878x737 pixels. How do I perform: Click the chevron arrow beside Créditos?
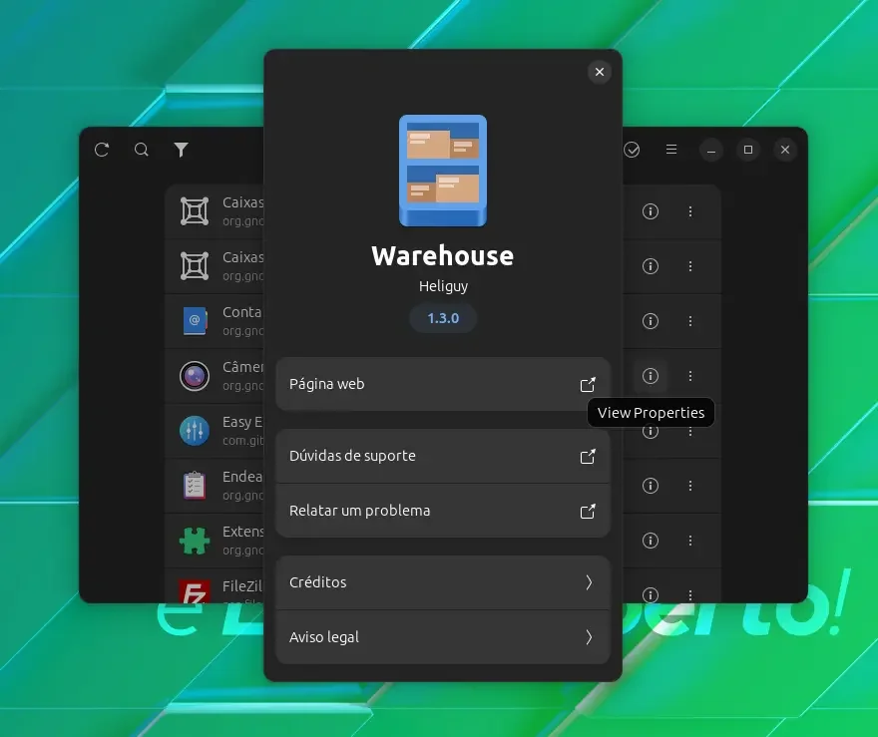(x=589, y=582)
